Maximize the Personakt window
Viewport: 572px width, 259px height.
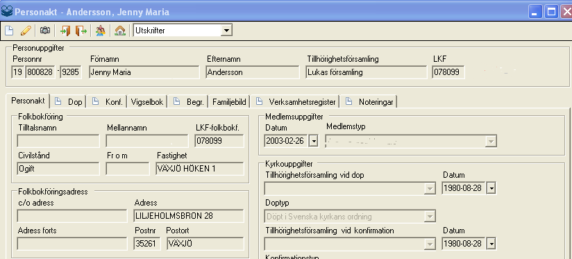click(x=551, y=12)
